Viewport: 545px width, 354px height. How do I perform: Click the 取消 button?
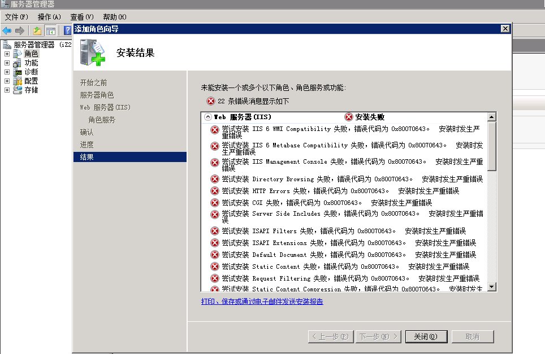472,336
